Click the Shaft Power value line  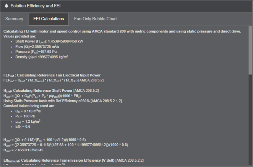tap(49, 42)
